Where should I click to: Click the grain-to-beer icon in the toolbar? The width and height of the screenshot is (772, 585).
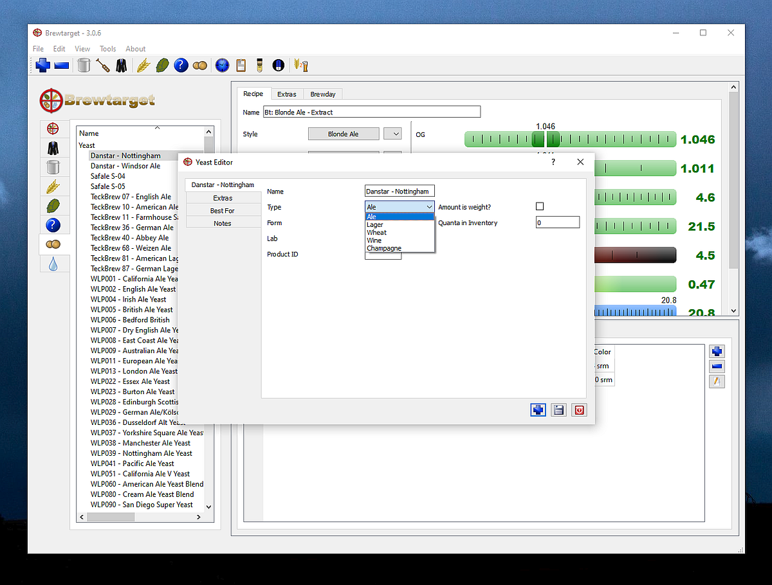(300, 65)
